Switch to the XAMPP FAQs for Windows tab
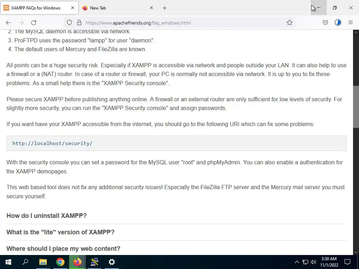This screenshot has height=269, width=359. pos(39,8)
